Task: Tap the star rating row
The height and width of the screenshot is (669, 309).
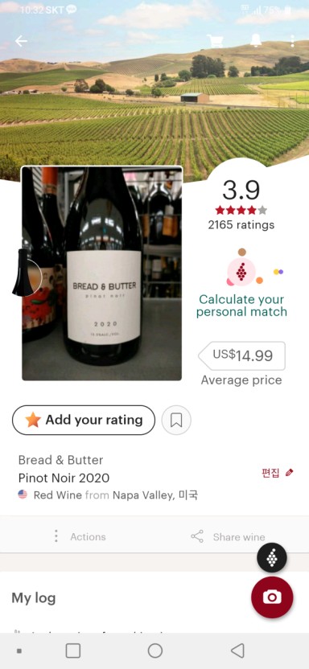Action: pos(241,210)
